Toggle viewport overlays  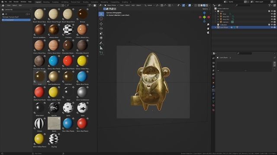click(x=190, y=6)
